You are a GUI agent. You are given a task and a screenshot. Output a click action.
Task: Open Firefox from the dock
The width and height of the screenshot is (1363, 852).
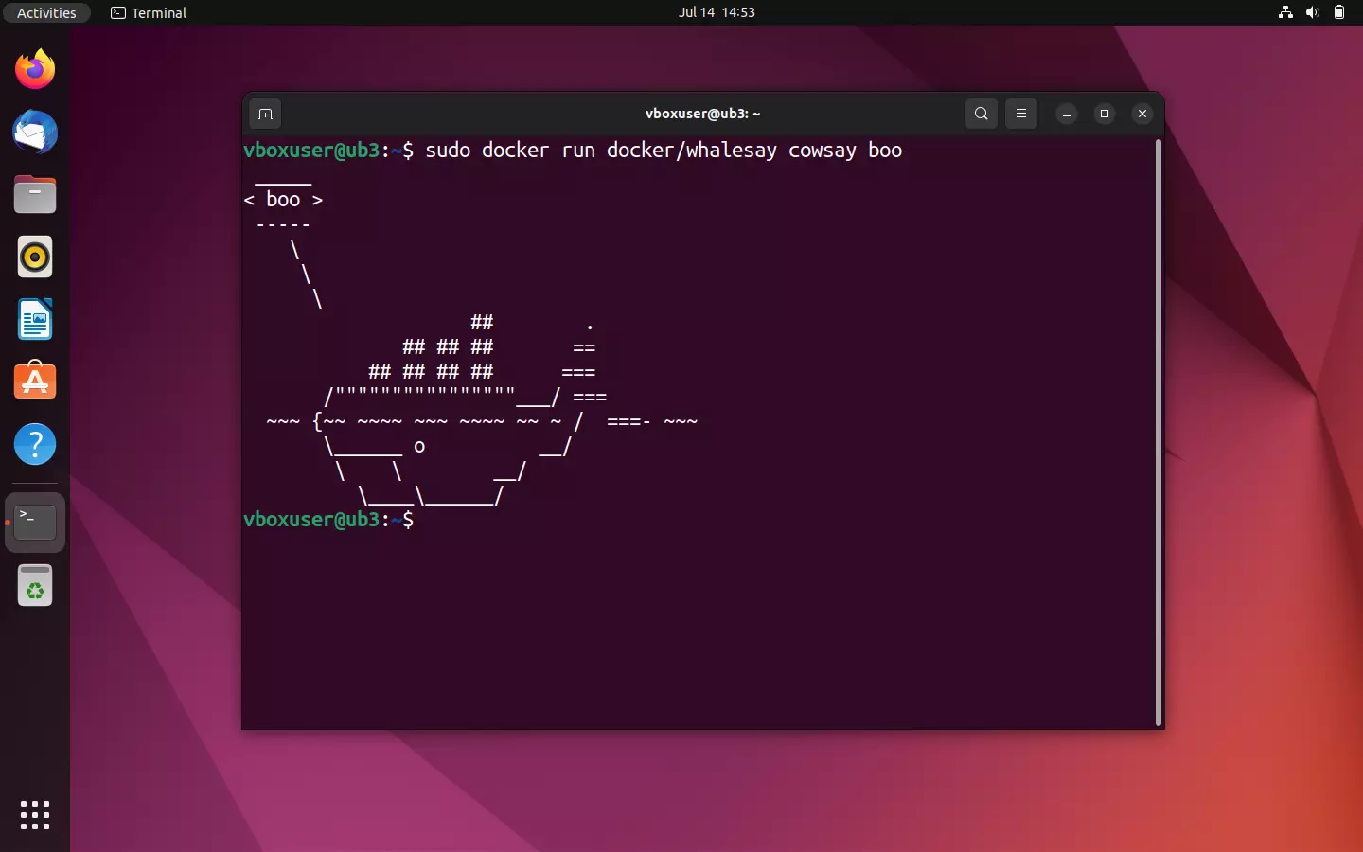pyautogui.click(x=34, y=69)
